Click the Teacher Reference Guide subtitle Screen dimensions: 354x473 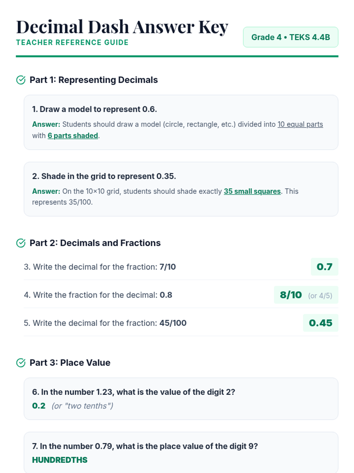pos(72,43)
